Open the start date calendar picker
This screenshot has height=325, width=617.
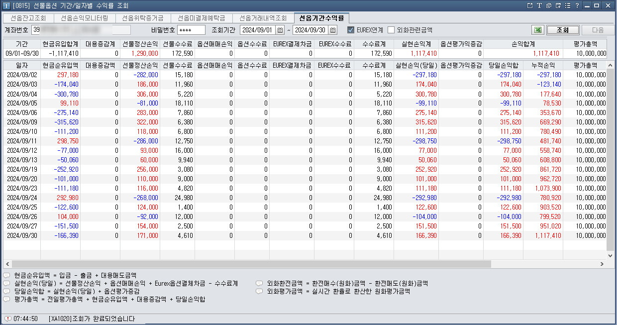point(280,30)
